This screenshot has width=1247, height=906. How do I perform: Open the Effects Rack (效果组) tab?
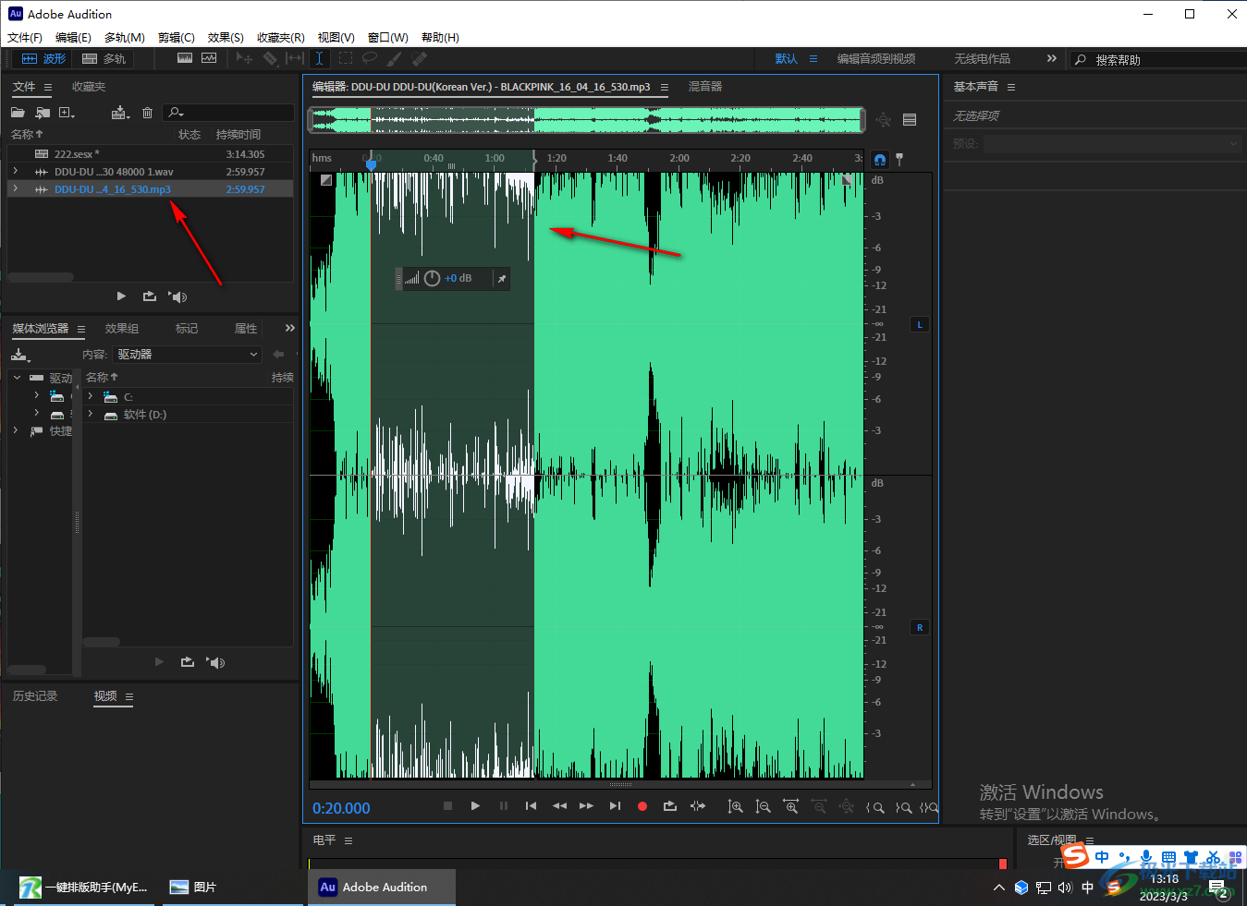click(122, 329)
